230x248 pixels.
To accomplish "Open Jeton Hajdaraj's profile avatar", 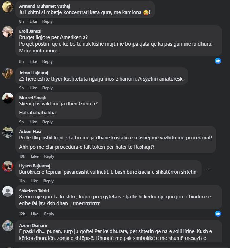I will click(8, 73).
